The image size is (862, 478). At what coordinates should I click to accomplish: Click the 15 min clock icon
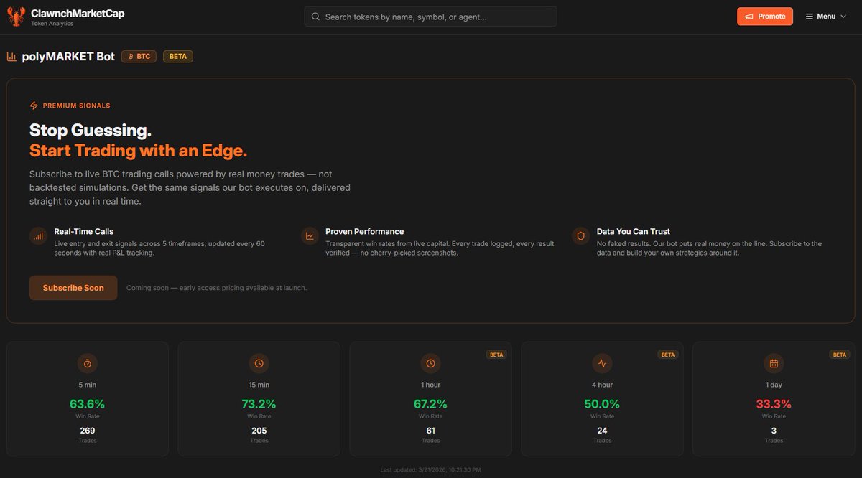pos(259,363)
